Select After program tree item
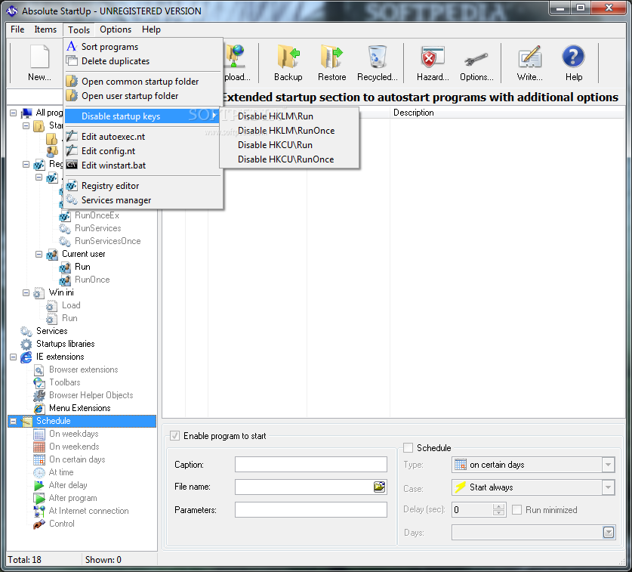 [x=73, y=498]
